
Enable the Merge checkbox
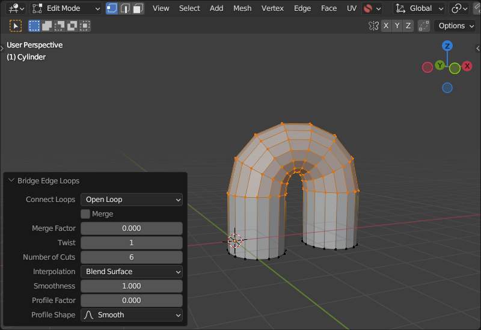point(85,214)
